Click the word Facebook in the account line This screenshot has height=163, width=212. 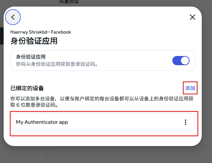click(61, 32)
